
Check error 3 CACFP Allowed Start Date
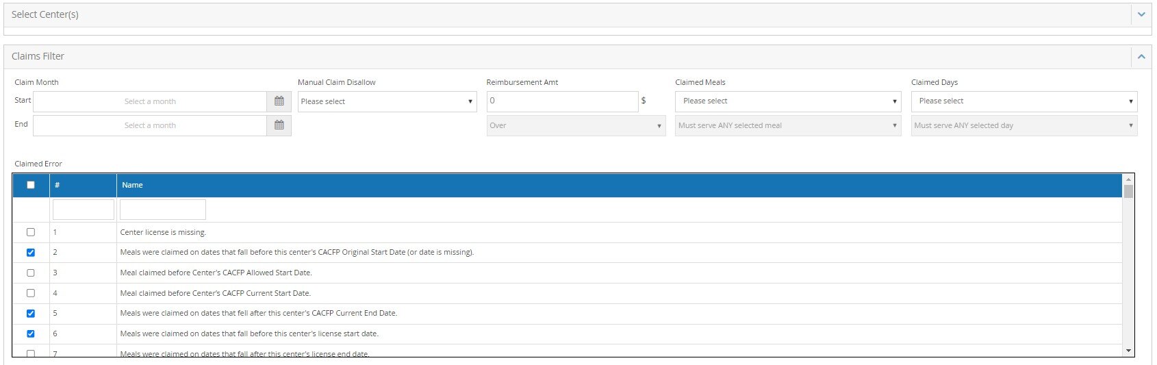point(31,273)
